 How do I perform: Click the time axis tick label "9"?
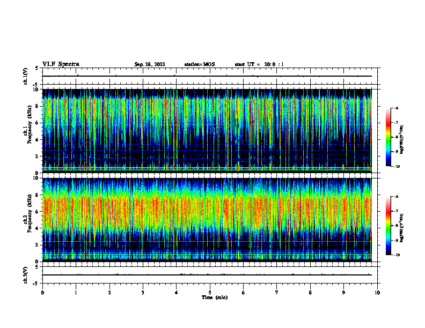pos(343,293)
